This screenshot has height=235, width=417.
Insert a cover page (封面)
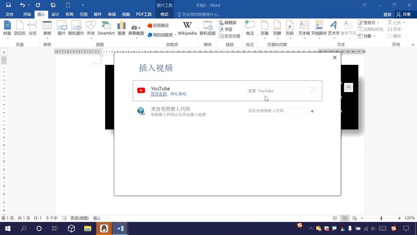(x=7, y=29)
